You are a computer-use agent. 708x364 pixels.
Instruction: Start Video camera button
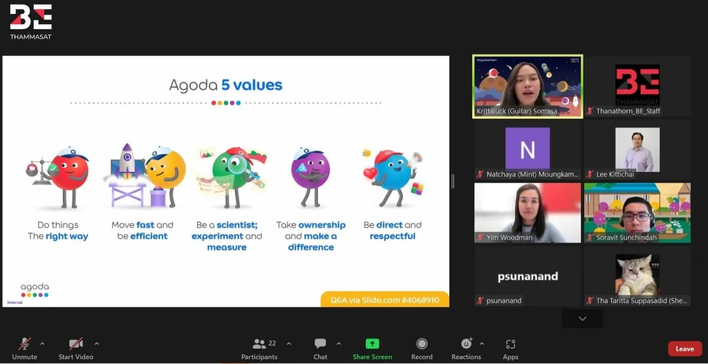pyautogui.click(x=76, y=349)
